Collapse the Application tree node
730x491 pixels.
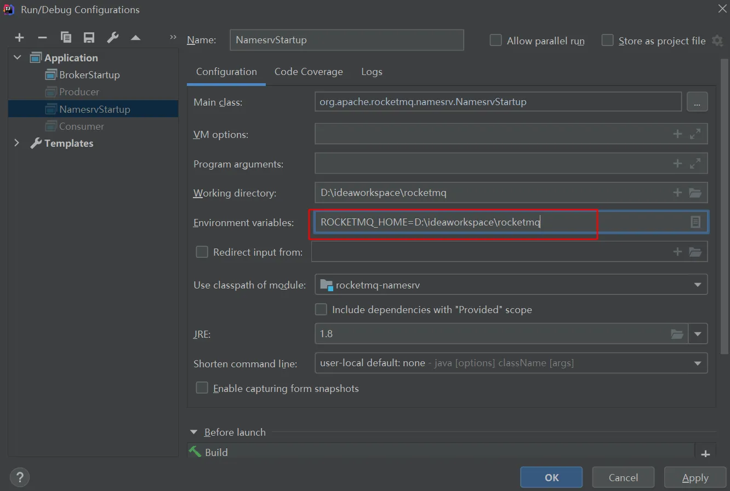pos(17,57)
